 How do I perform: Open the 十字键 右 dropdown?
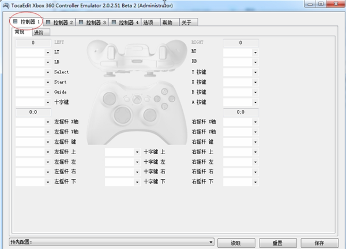point(123,172)
